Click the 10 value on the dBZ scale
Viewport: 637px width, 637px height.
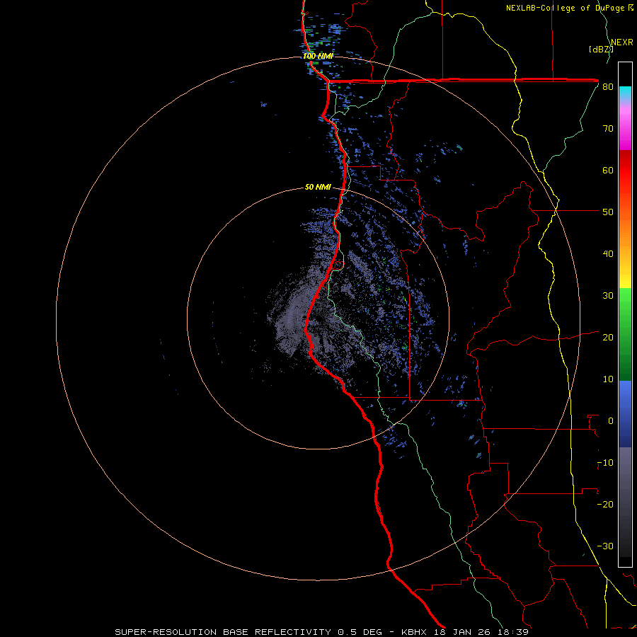coord(608,379)
